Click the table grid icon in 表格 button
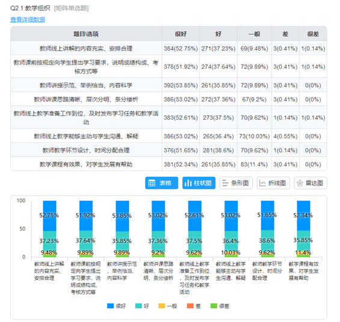The image size is (340, 322). pyautogui.click(x=152, y=183)
